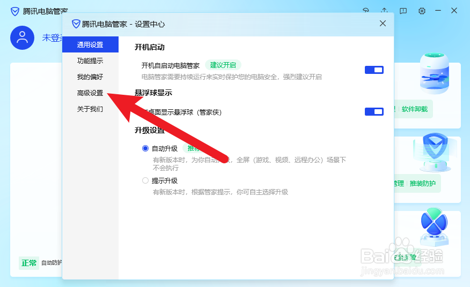Image resolution: width=470 pixels, height=287 pixels.
Task: Close the main 腾讯电脑管家 window
Action: pos(454,11)
